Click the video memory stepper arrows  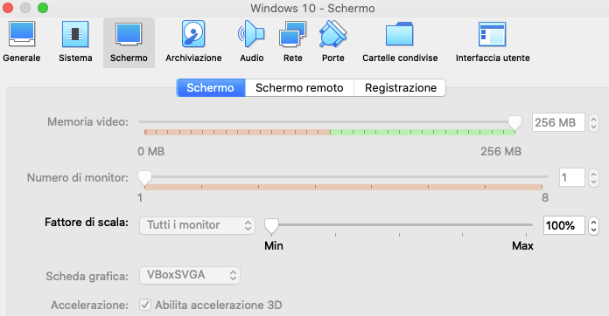pyautogui.click(x=593, y=123)
